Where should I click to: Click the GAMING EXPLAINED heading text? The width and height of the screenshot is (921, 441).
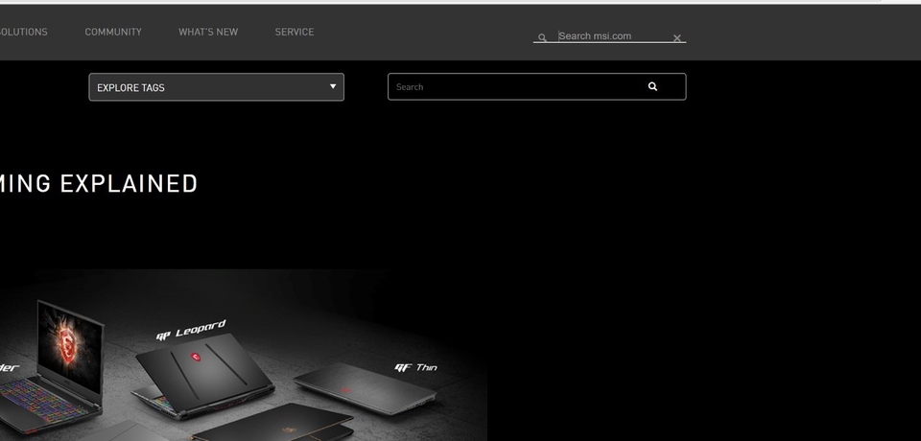[99, 184]
